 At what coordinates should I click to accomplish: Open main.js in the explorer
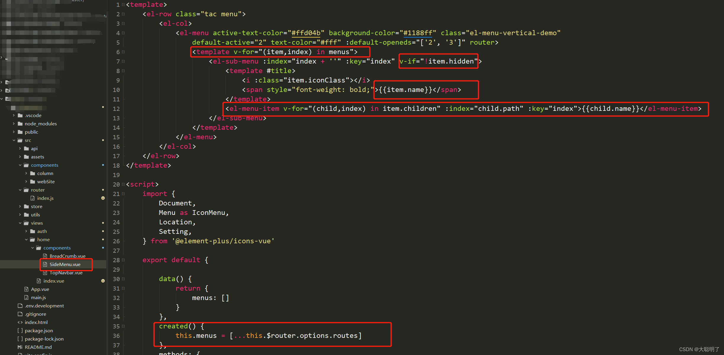click(x=38, y=297)
